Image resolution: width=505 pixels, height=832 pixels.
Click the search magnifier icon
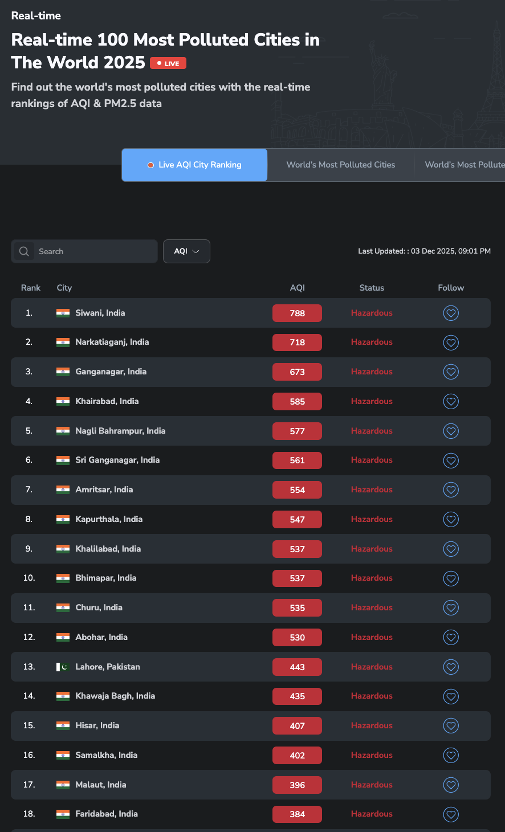click(x=24, y=251)
